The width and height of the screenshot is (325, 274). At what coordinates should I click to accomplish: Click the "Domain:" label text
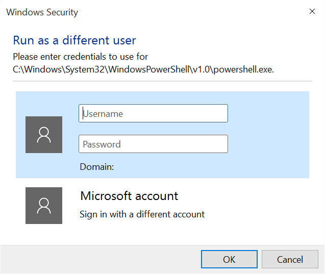click(x=97, y=167)
